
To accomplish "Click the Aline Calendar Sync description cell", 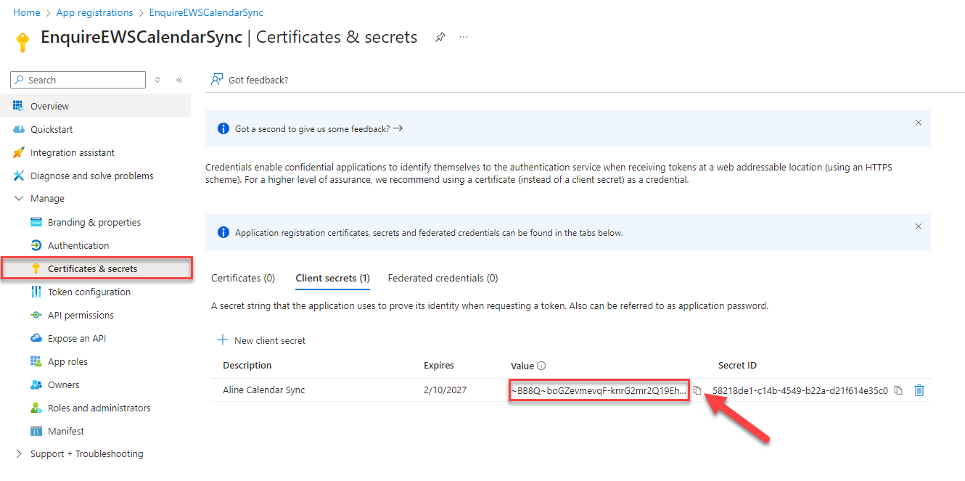I will pos(264,390).
